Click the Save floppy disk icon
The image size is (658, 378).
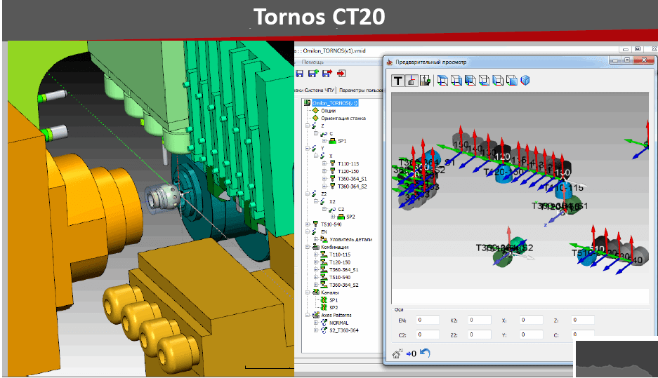click(x=300, y=73)
